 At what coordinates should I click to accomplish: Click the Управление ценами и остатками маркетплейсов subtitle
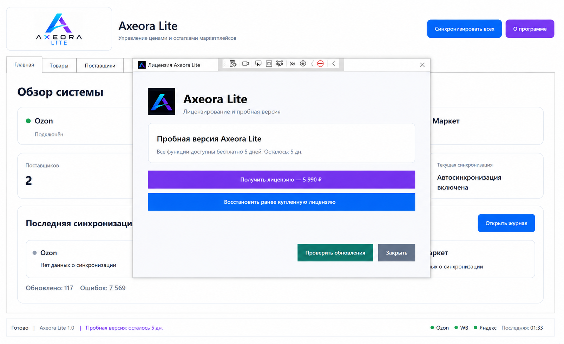point(177,38)
